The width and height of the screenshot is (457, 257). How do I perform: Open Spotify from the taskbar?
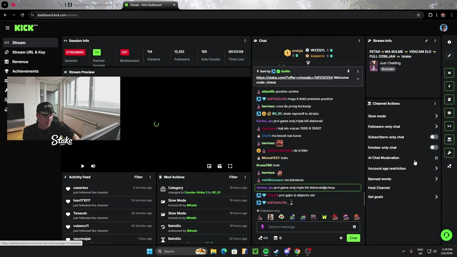266,251
